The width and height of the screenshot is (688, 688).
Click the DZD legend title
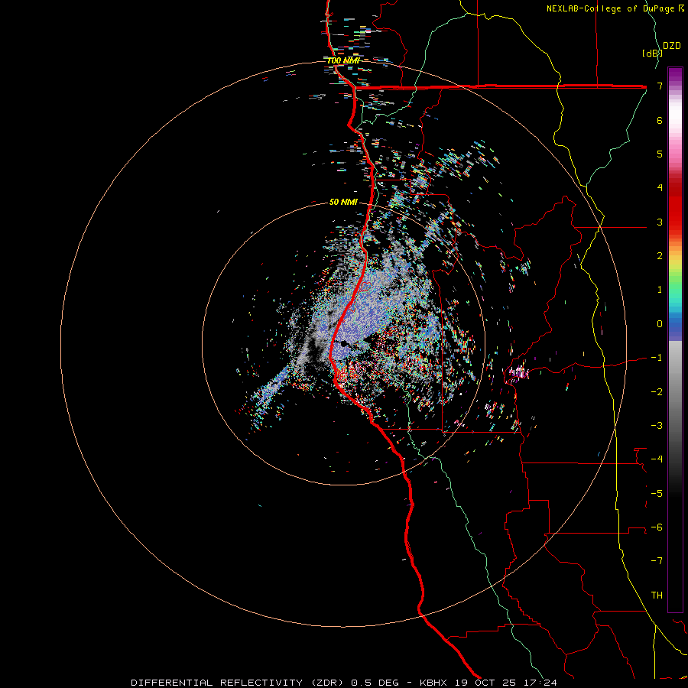click(672, 46)
